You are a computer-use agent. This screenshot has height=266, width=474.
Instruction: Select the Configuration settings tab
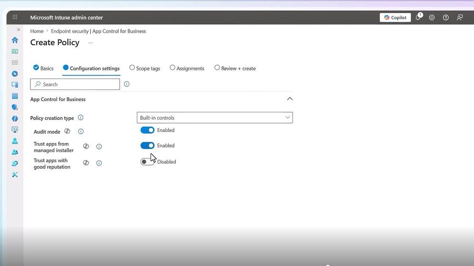[x=91, y=68]
